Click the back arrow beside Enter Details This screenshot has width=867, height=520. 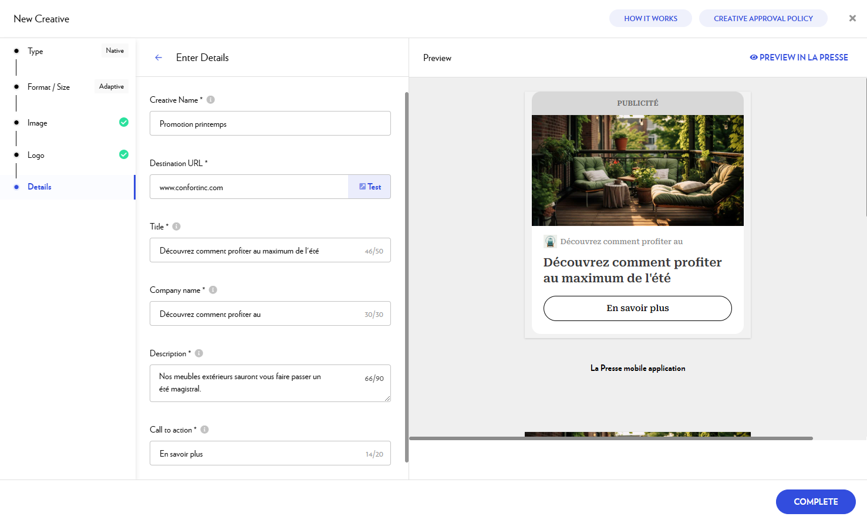[x=158, y=58]
